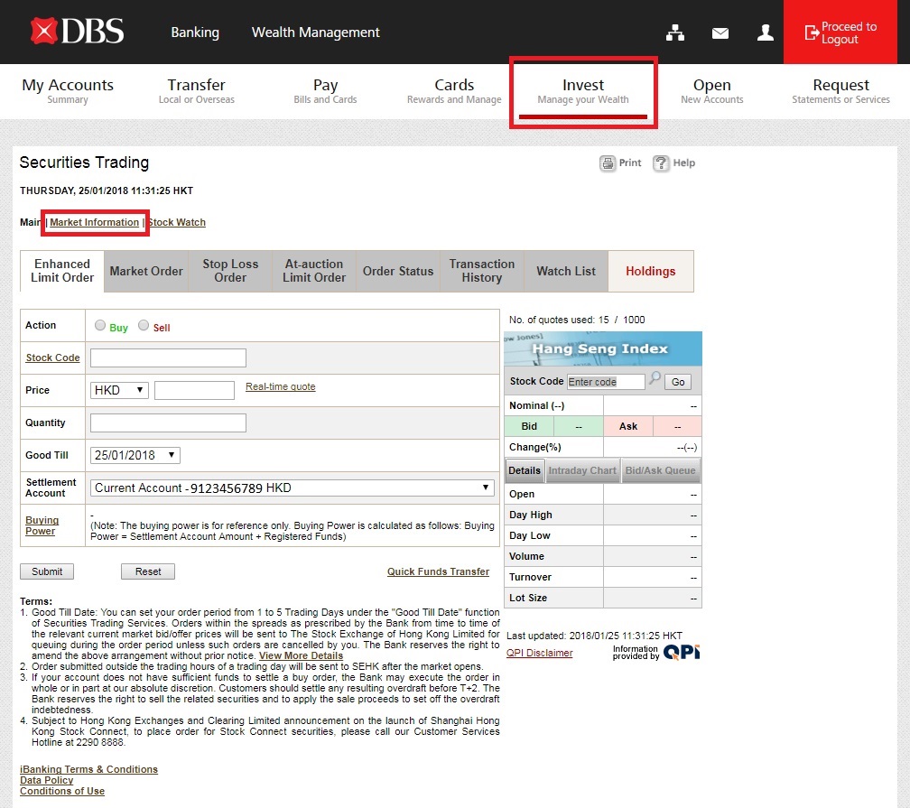Viewport: 910px width, 808px height.
Task: Select the Buy radio button
Action: [100, 326]
